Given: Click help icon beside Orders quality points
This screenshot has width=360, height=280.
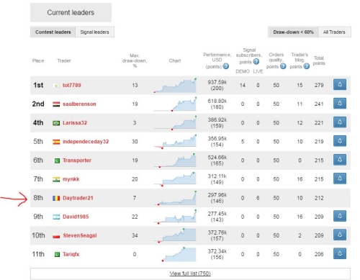Looking at the screenshot, I should [x=283, y=66].
